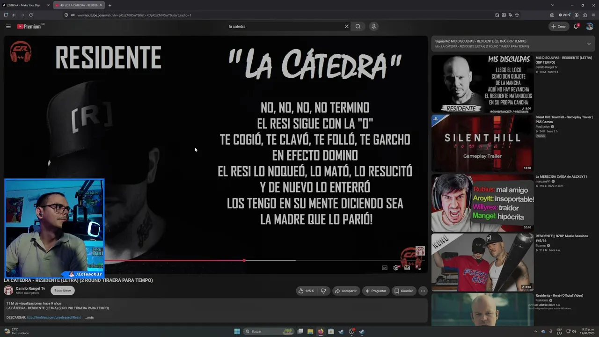Click the browser address bar URL
The image size is (599, 337).
tap(134, 15)
